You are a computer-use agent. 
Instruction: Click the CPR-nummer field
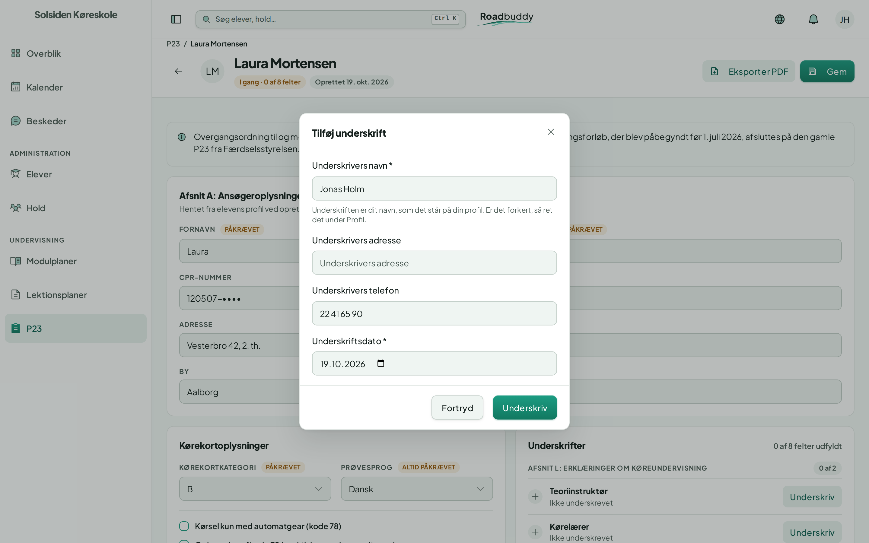tap(239, 298)
